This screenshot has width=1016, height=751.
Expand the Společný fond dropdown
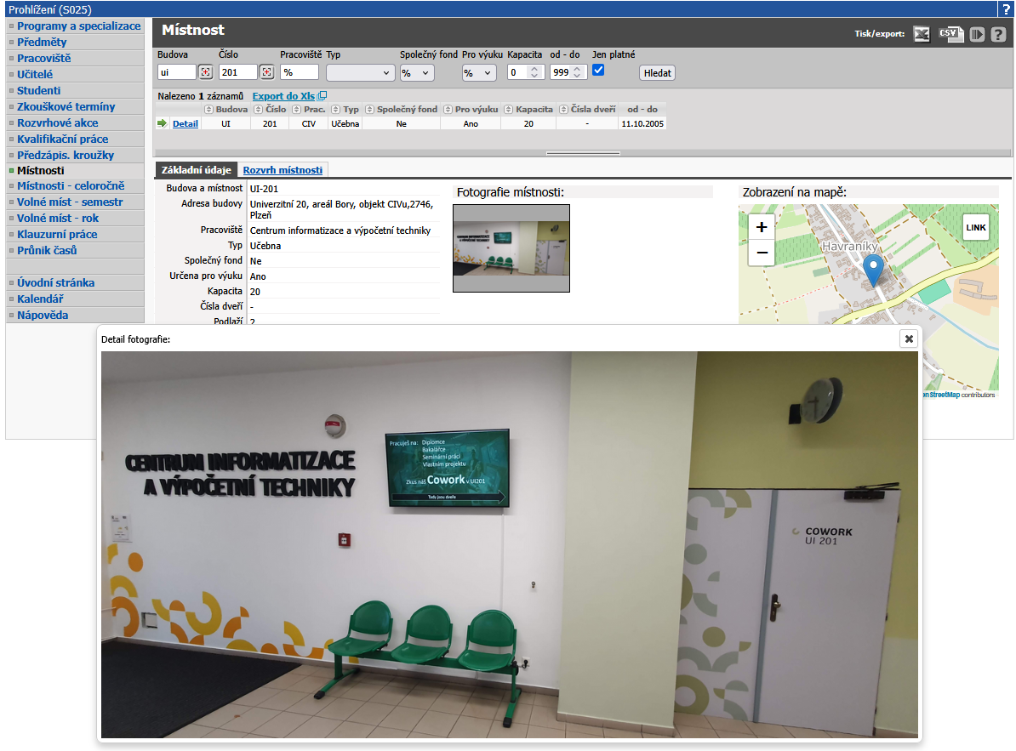coord(417,73)
